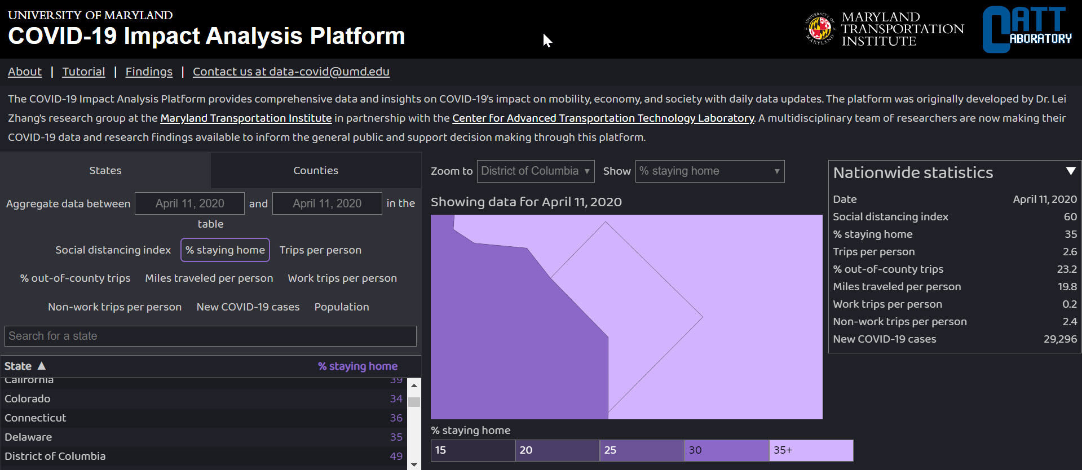Switch to the States tab
Screen dimensions: 1082x470
pos(105,171)
